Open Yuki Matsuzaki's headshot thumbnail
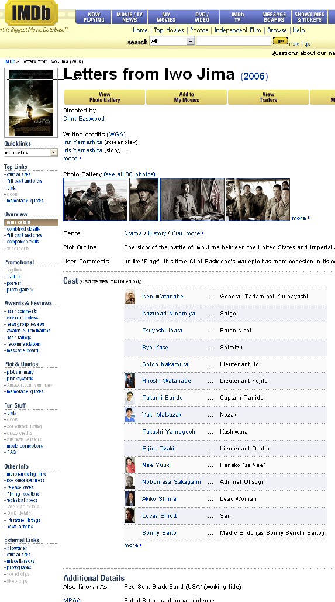Screen dimensions: 335x602 [130, 415]
